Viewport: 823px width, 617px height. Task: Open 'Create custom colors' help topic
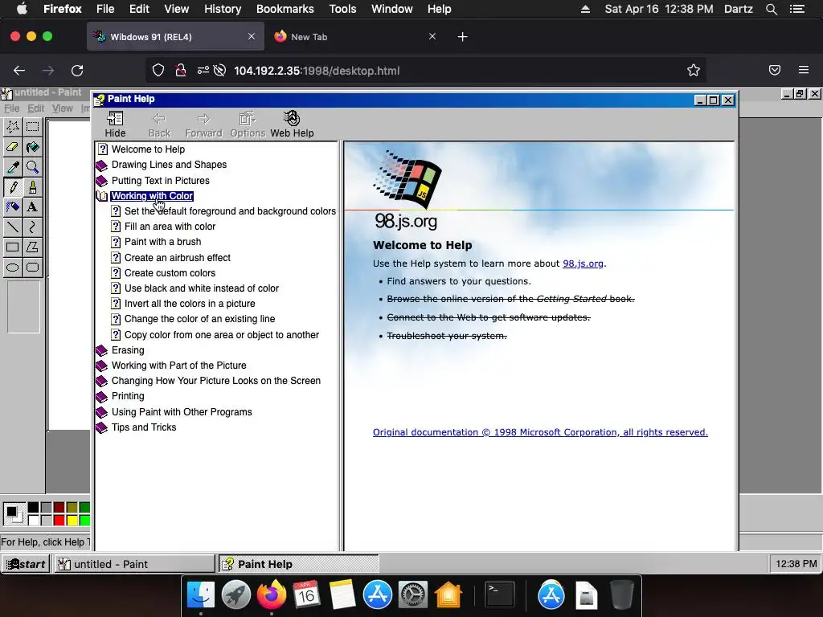[170, 273]
